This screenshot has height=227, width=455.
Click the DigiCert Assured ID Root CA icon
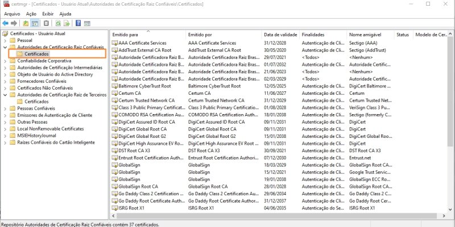tap(115, 122)
